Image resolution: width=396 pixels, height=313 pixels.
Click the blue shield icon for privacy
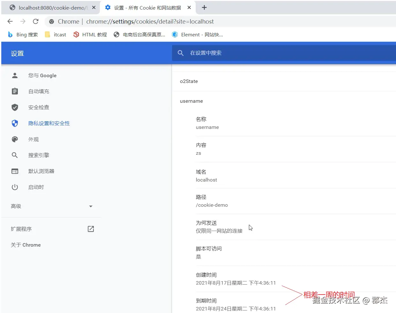(15, 123)
